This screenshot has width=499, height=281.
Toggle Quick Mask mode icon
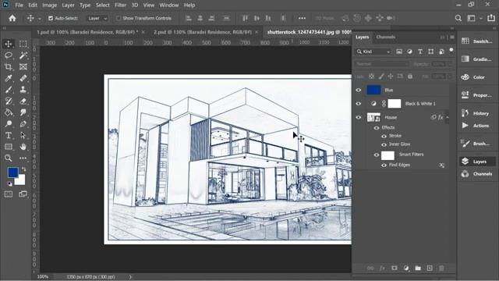[9, 194]
